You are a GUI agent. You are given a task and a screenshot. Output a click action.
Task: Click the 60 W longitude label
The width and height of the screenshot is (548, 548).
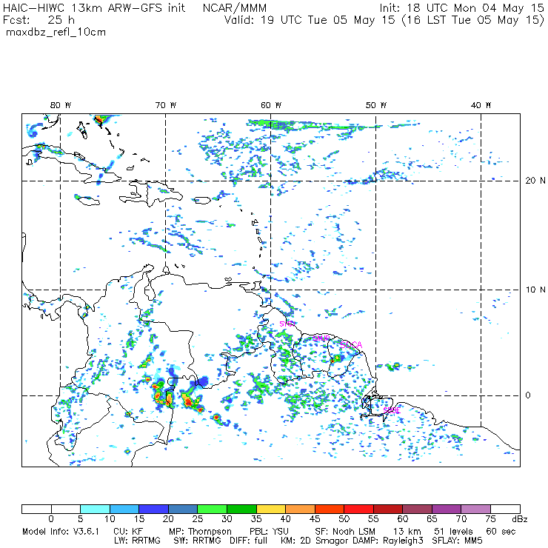[271, 105]
